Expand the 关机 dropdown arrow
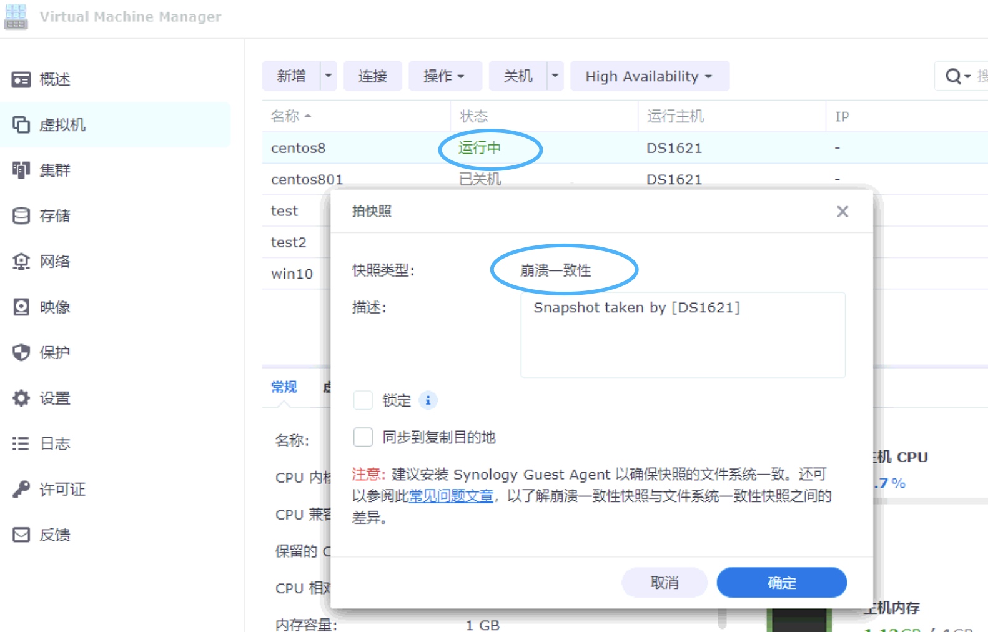The height and width of the screenshot is (632, 988). [x=555, y=76]
